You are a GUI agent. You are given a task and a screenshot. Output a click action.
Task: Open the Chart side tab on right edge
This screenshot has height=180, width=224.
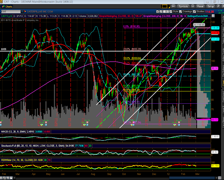click(x=223, y=83)
